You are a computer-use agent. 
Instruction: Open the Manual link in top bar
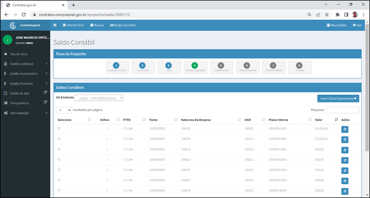coord(97,25)
